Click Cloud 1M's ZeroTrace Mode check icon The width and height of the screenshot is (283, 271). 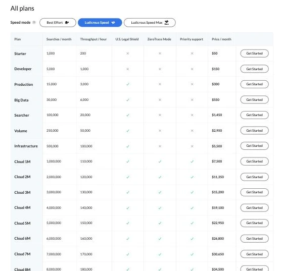tap(160, 161)
